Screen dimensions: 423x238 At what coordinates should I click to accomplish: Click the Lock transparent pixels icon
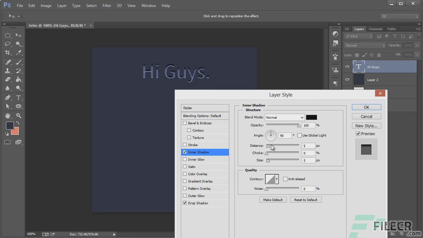click(x=357, y=55)
